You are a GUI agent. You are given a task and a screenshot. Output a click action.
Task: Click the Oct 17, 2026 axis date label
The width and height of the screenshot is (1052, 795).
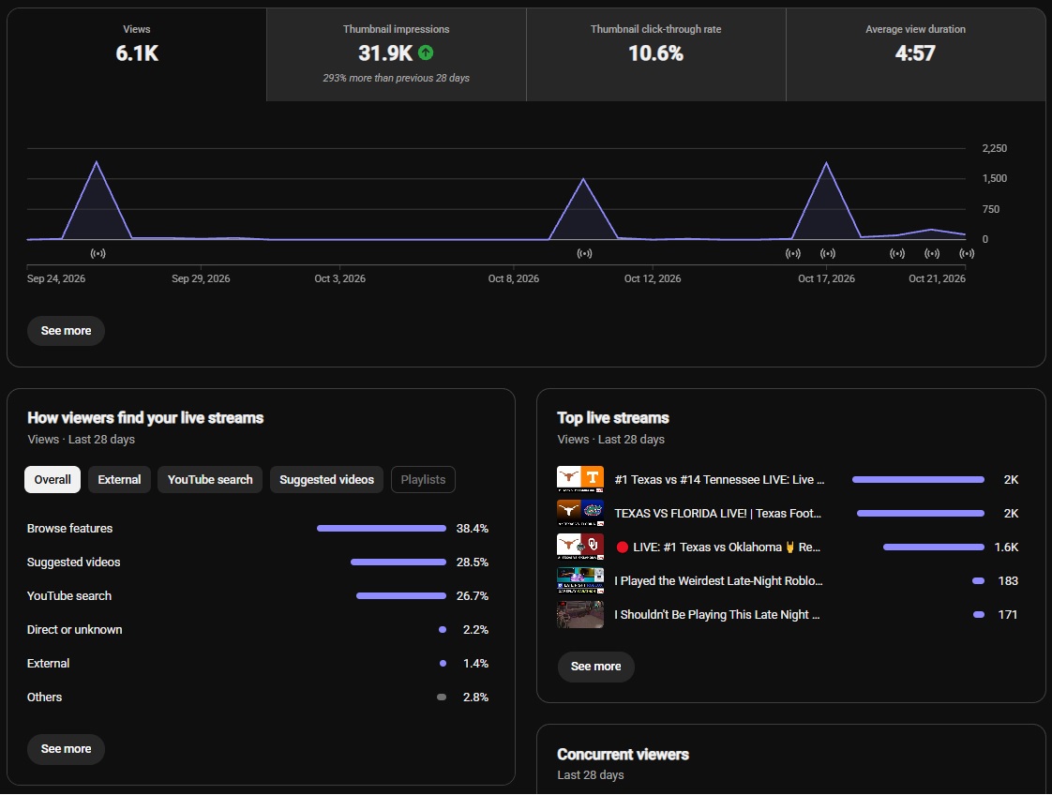[x=827, y=278]
